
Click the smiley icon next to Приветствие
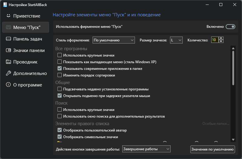point(8,16)
